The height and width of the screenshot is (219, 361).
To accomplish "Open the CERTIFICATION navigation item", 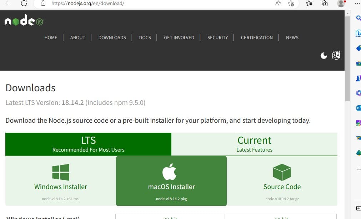I will [257, 37].
